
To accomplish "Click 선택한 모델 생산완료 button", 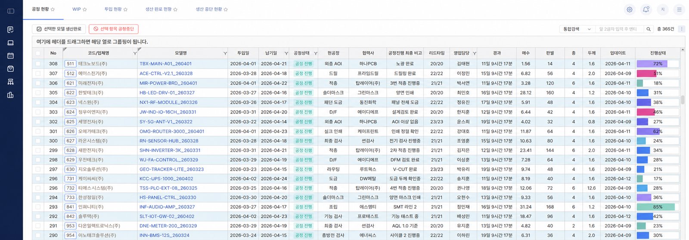I will (x=59, y=29).
